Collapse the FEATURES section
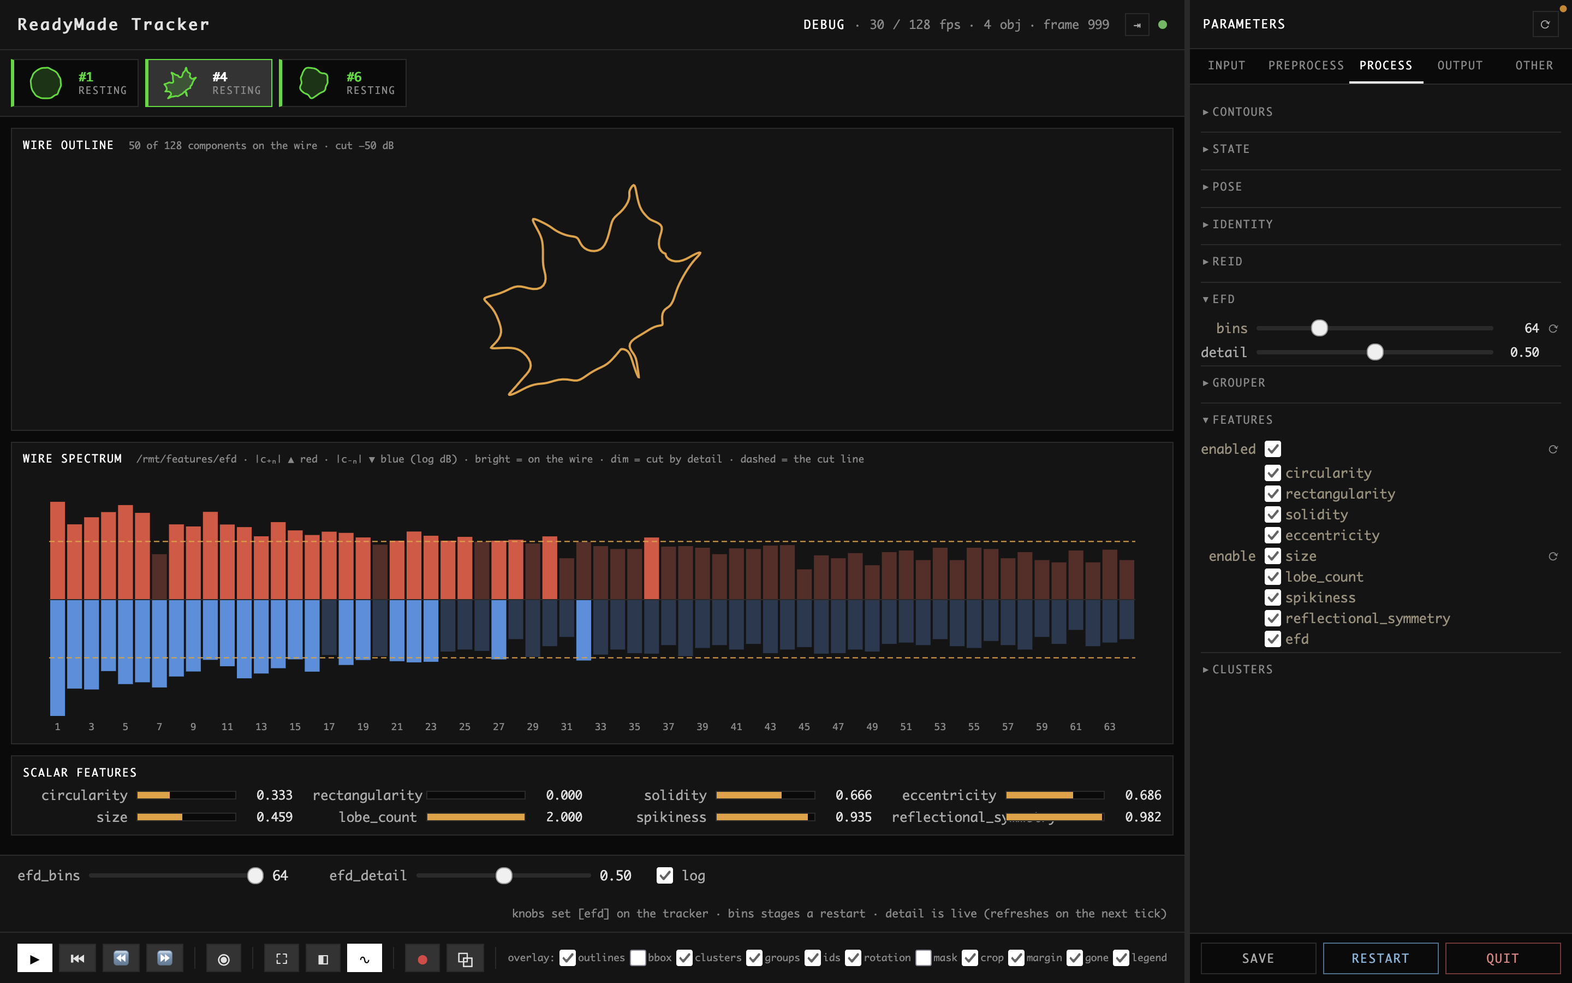Viewport: 1572px width, 983px height. tap(1380, 420)
